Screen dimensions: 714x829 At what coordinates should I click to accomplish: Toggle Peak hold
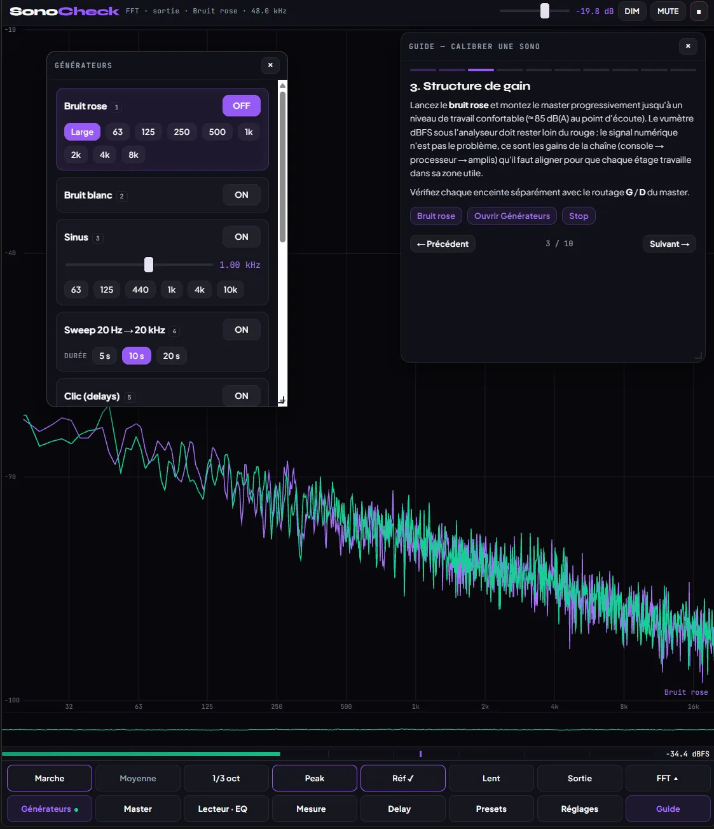pos(315,778)
